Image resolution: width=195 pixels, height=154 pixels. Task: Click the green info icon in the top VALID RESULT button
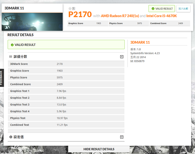point(153,9)
